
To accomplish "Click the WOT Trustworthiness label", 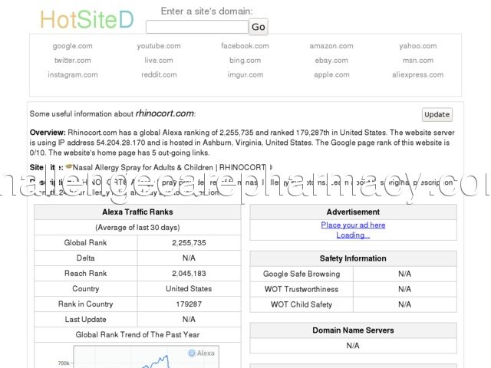I will [x=302, y=289].
